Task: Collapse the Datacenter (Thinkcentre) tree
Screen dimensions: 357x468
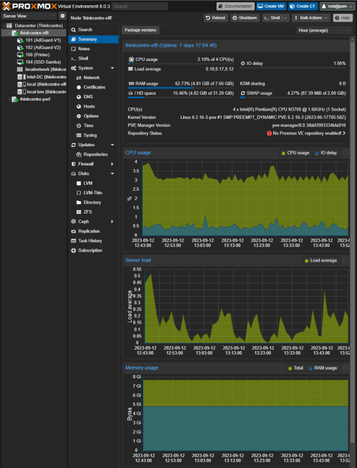Action: click(x=4, y=26)
